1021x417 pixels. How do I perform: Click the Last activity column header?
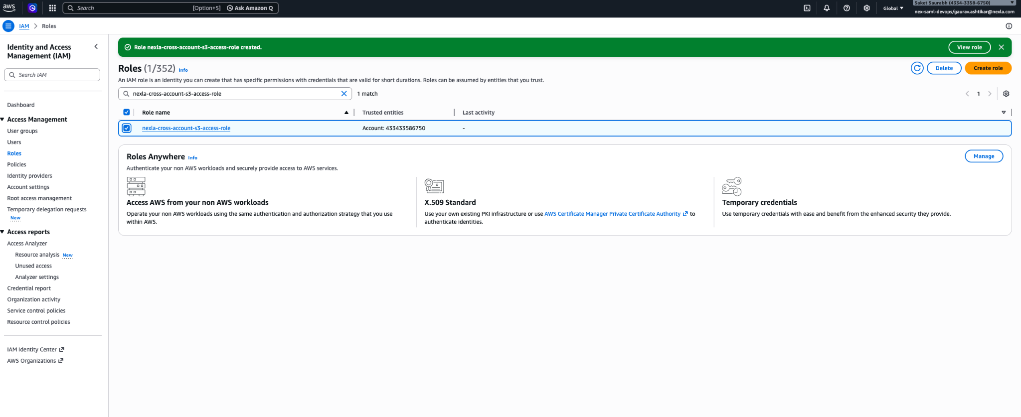click(x=479, y=113)
